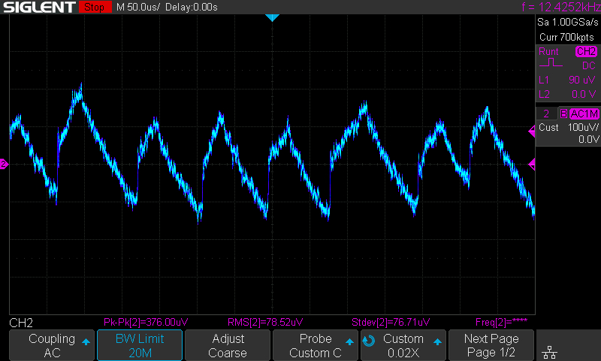
Task: Click the CH2 menu title label
Action: (21, 323)
